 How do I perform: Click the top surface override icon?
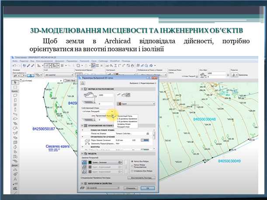(84, 162)
